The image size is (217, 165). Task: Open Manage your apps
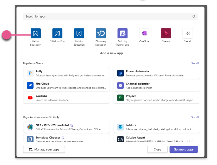[44, 149]
